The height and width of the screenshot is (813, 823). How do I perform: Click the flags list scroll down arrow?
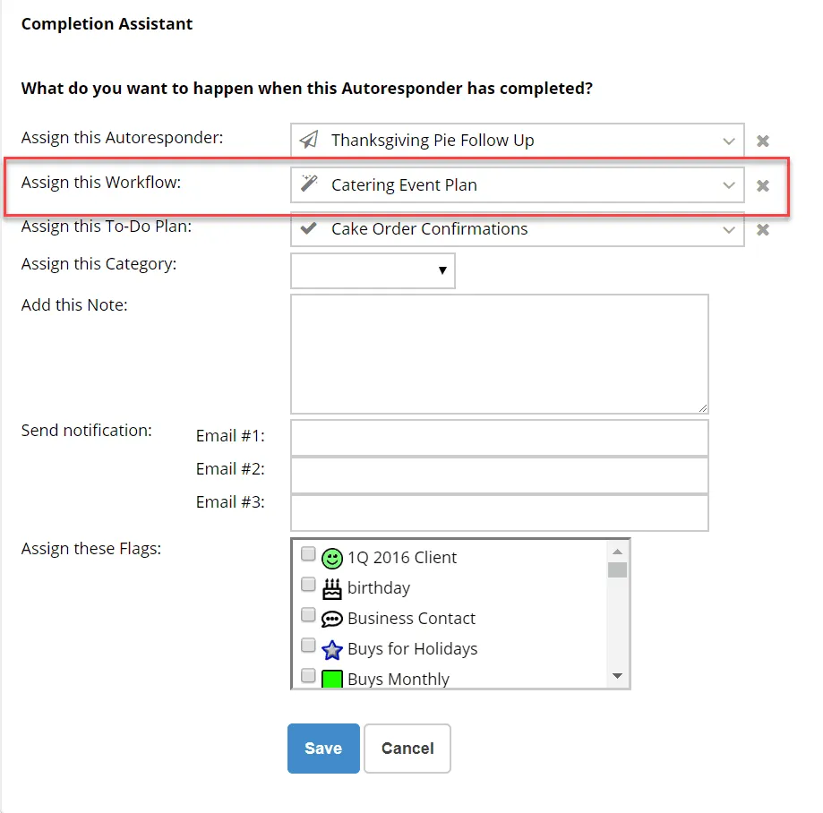point(617,675)
